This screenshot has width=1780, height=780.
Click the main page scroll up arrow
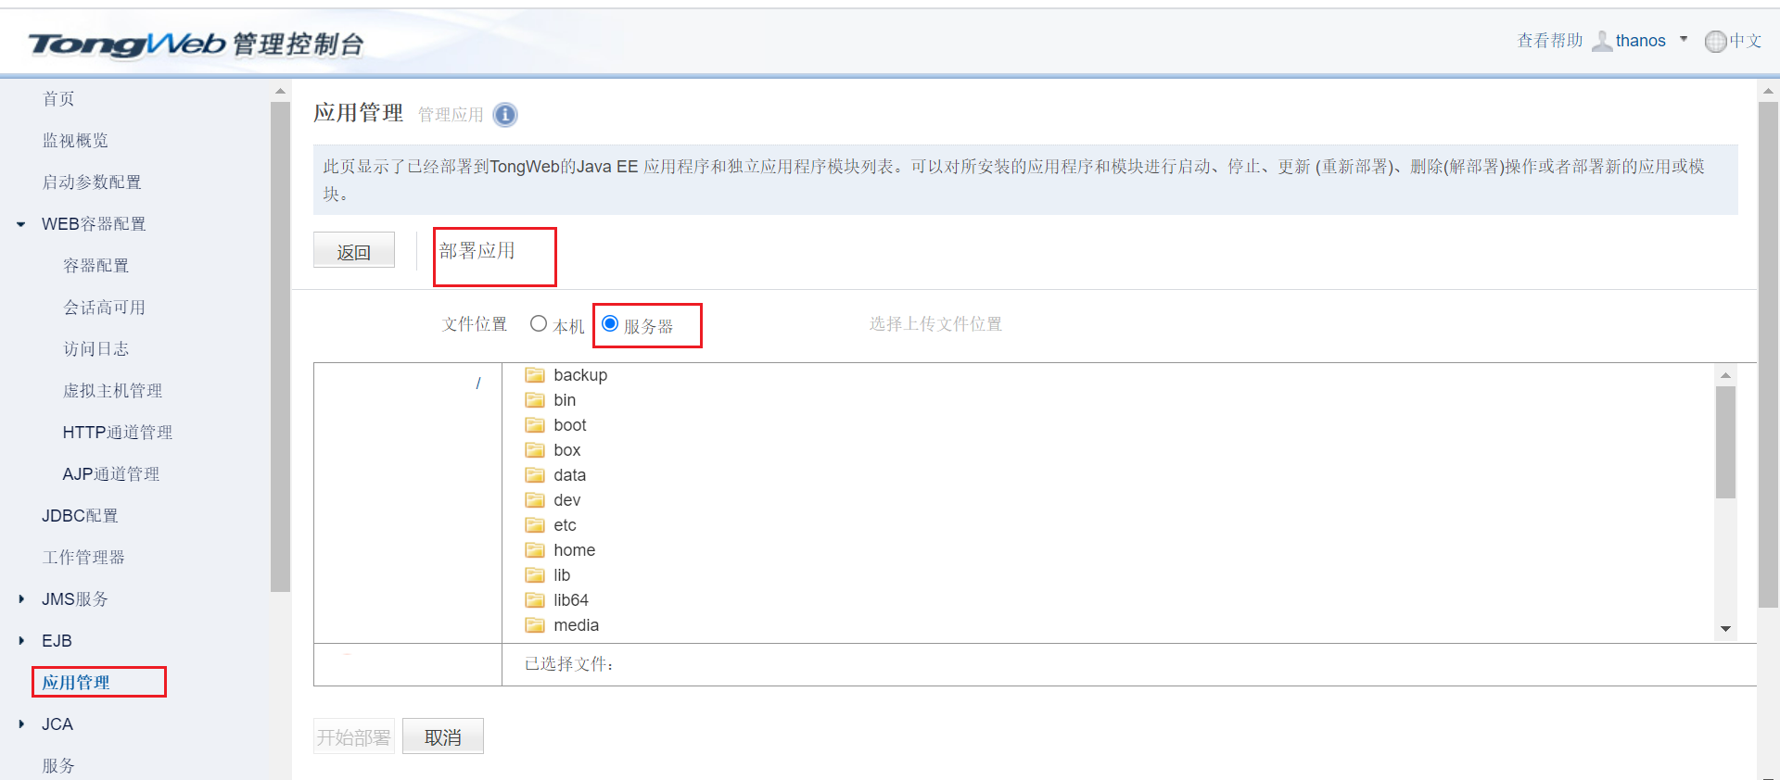1768,91
